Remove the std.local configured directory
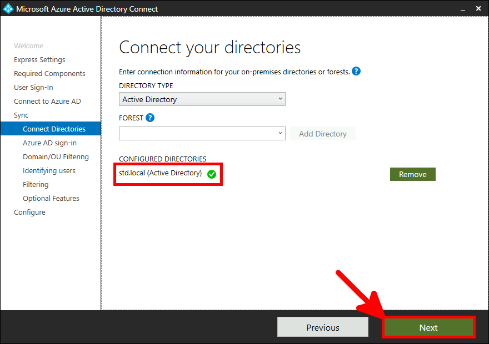The height and width of the screenshot is (344, 489). [412, 174]
